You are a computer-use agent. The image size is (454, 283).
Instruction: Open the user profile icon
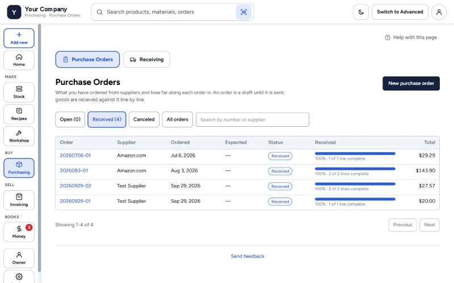coord(439,12)
